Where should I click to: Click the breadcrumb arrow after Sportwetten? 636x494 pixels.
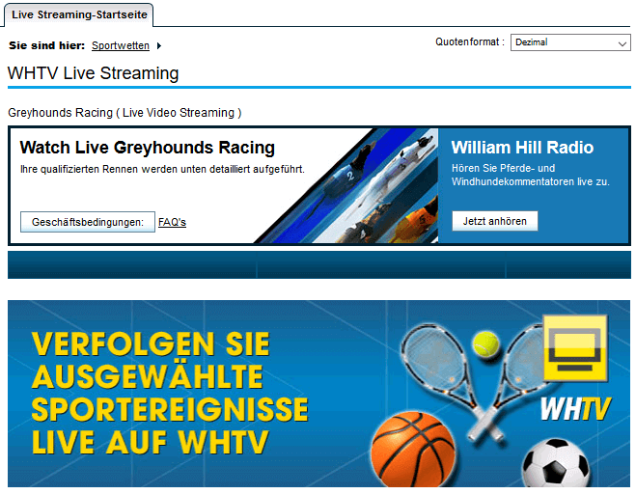pos(159,46)
